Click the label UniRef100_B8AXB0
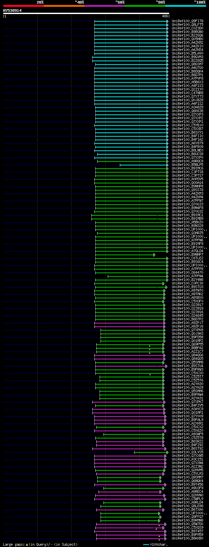 187,539
